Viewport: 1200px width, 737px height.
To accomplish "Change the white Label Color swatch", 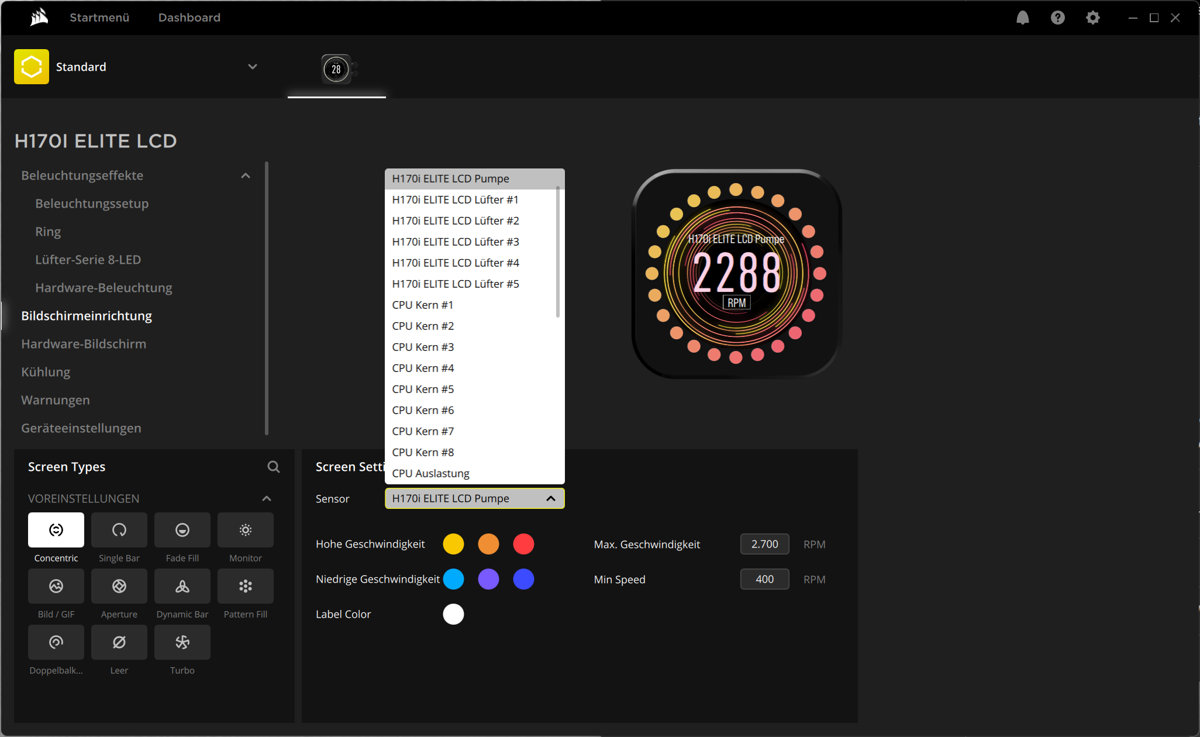I will tap(453, 614).
